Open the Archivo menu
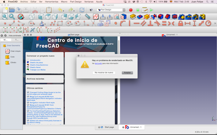Screen dimensions: 217x135 (x=24, y=2)
